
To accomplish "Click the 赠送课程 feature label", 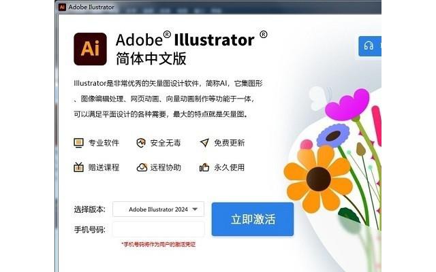I will coord(104,167).
